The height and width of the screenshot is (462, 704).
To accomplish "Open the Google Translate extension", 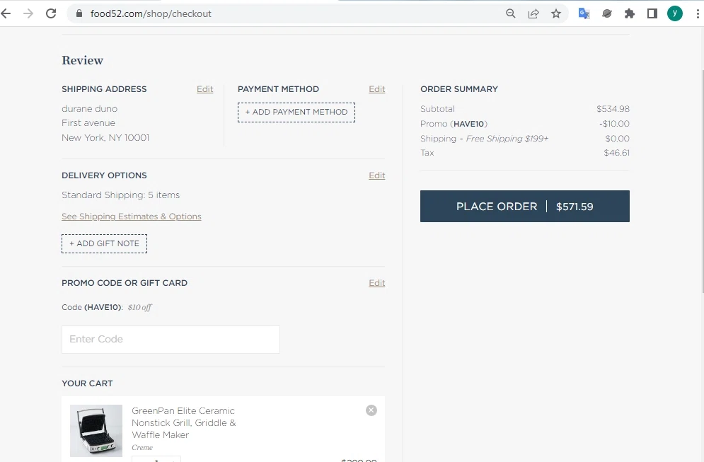I will [x=584, y=13].
